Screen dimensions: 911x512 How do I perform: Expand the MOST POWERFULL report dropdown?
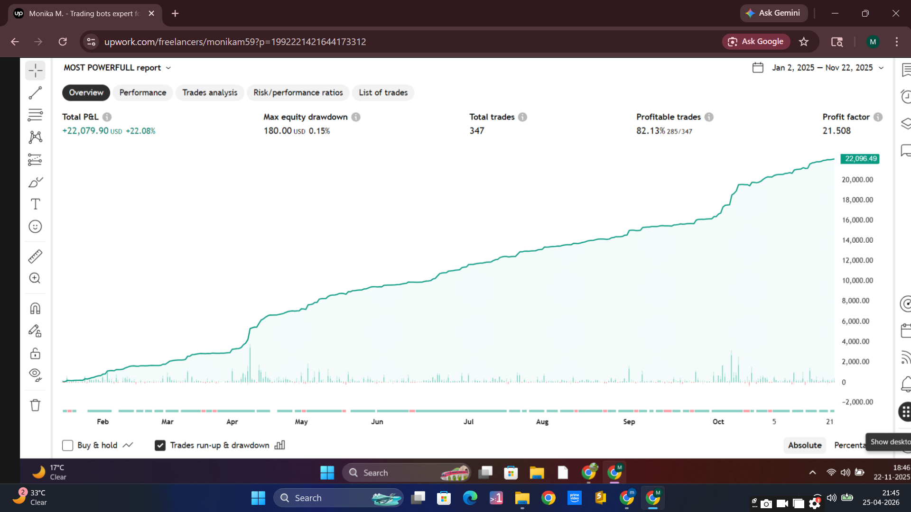click(117, 68)
